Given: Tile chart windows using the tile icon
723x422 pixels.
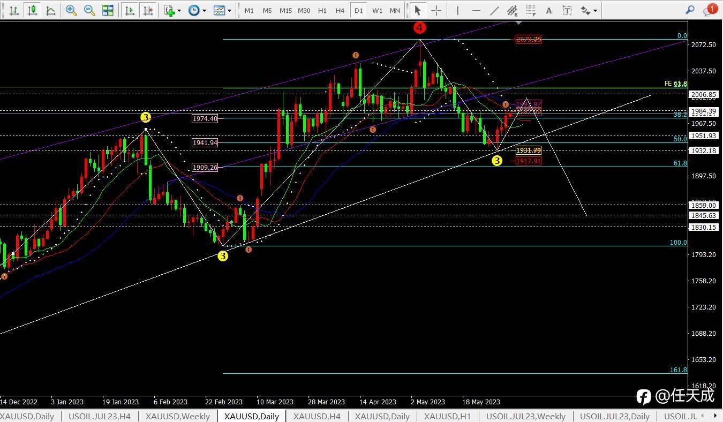Looking at the screenshot, I should click(108, 10).
